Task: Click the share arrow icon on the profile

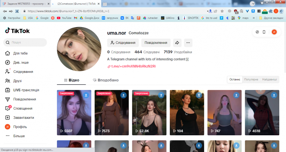Action: pyautogui.click(x=177, y=43)
